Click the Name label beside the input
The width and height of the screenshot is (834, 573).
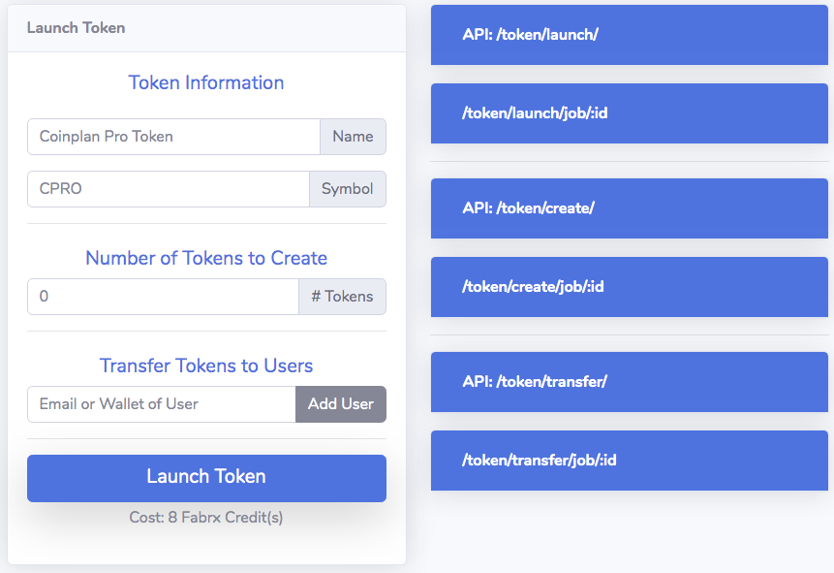[x=353, y=137]
